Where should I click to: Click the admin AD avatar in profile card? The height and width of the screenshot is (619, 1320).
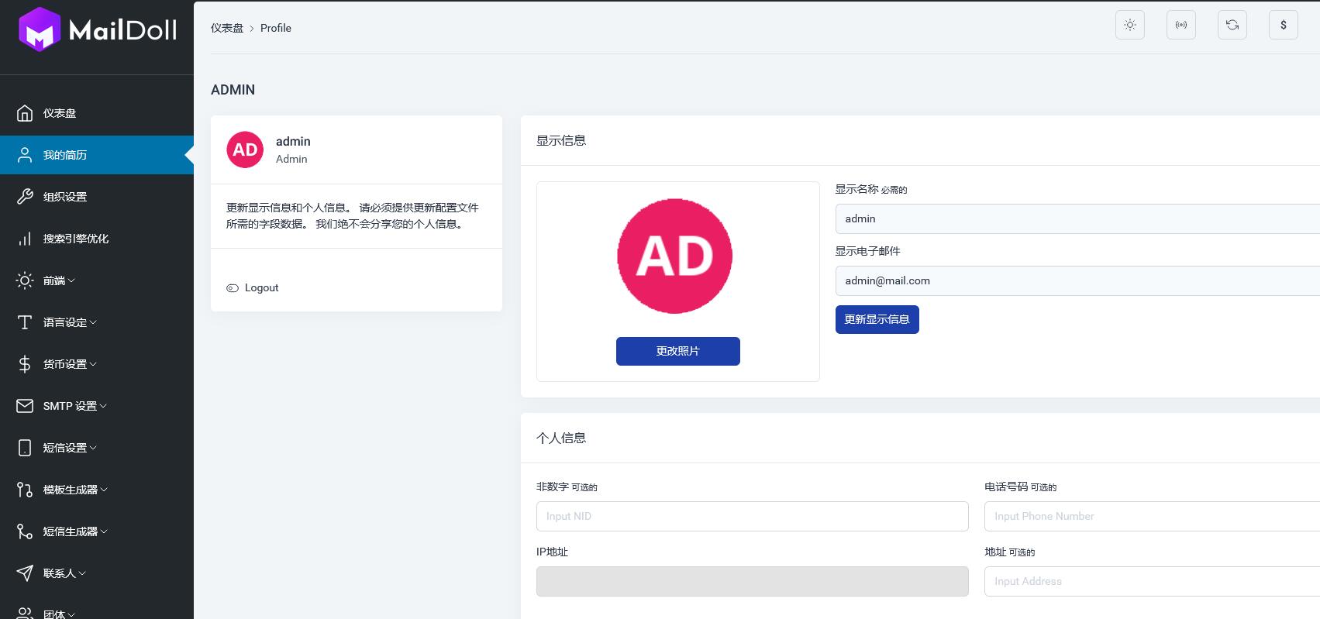click(245, 150)
